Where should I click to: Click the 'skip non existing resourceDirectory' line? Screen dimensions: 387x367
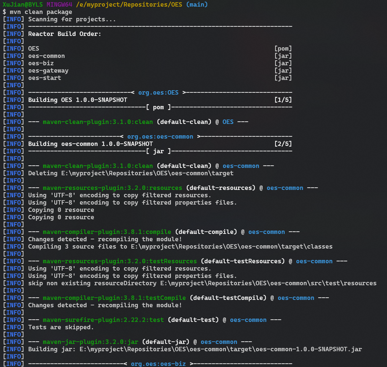click(x=202, y=283)
